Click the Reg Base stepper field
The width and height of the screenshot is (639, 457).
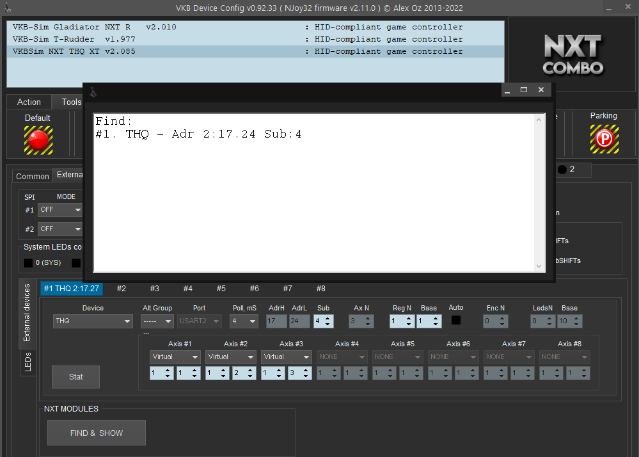tap(429, 321)
